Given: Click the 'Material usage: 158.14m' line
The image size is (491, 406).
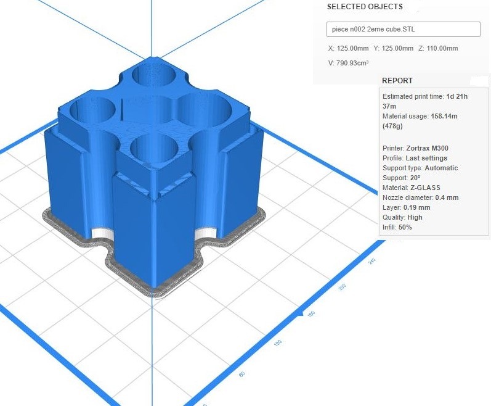Looking at the screenshot, I should click(x=420, y=116).
